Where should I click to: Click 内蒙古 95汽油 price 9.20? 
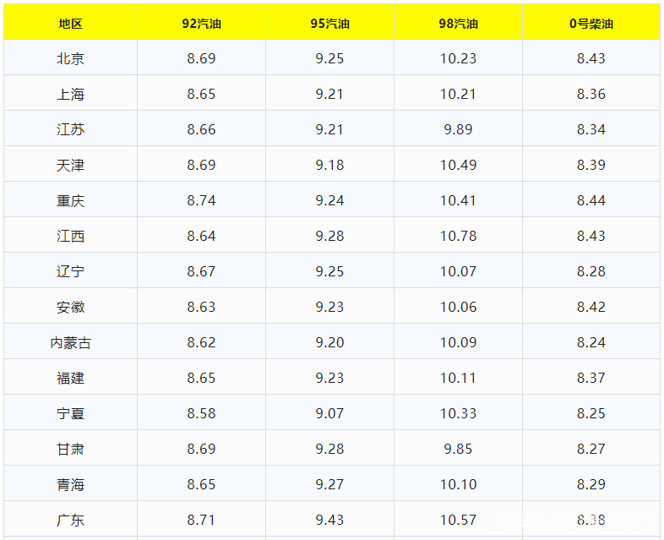(x=329, y=342)
